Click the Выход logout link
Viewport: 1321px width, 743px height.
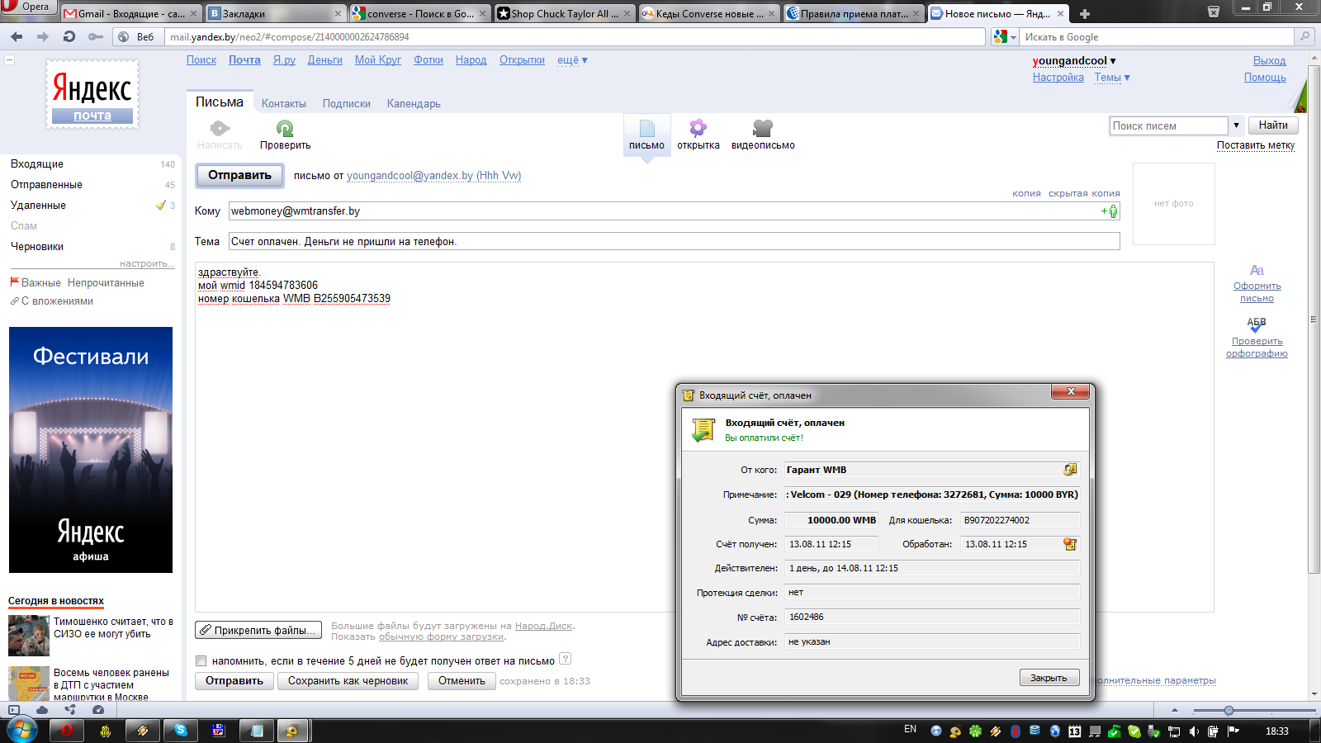coord(1269,61)
